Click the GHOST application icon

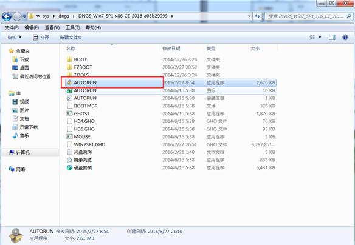[x=69, y=113]
